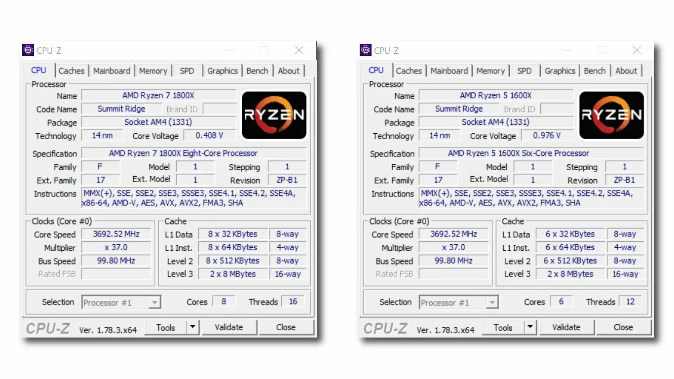Close the 1800X CPU-Z window with X

coord(299,50)
